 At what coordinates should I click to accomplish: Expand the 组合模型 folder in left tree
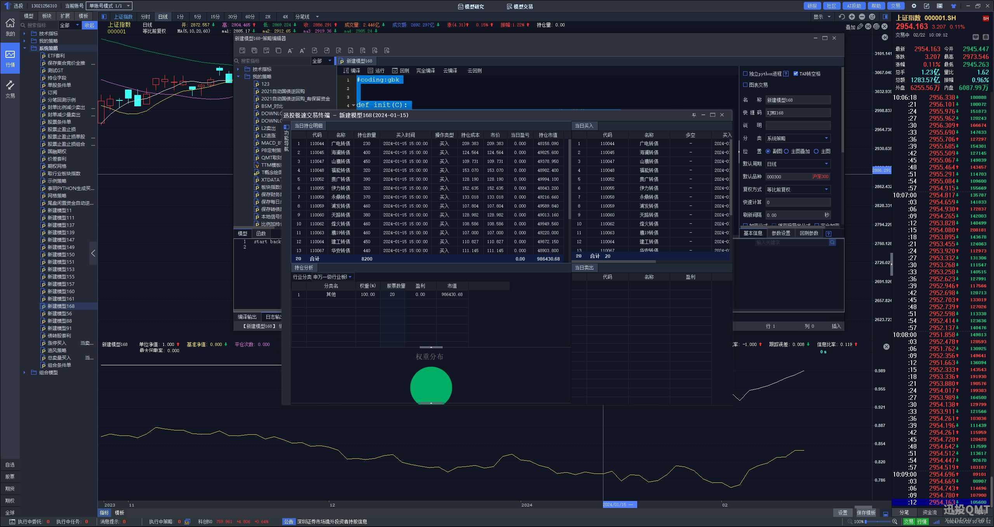(24, 373)
